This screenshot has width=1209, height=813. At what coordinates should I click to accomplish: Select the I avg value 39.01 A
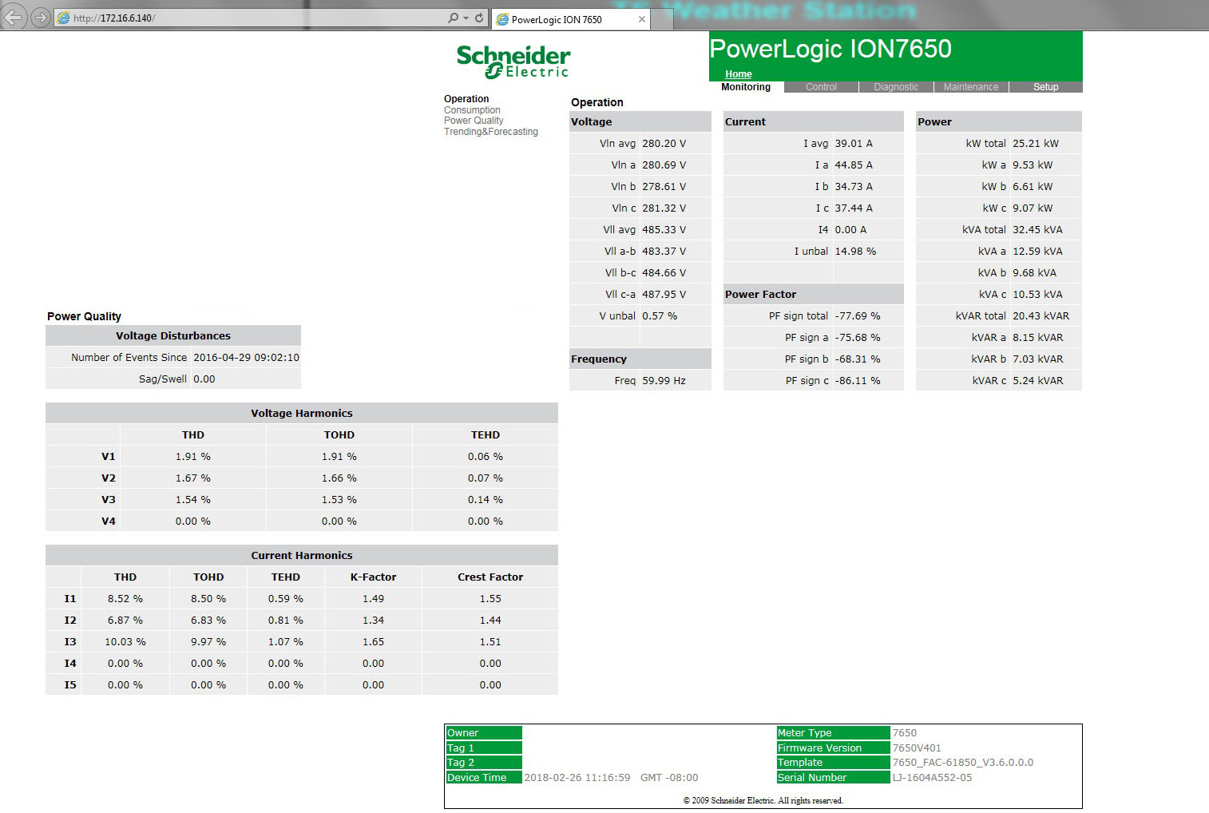[854, 144]
